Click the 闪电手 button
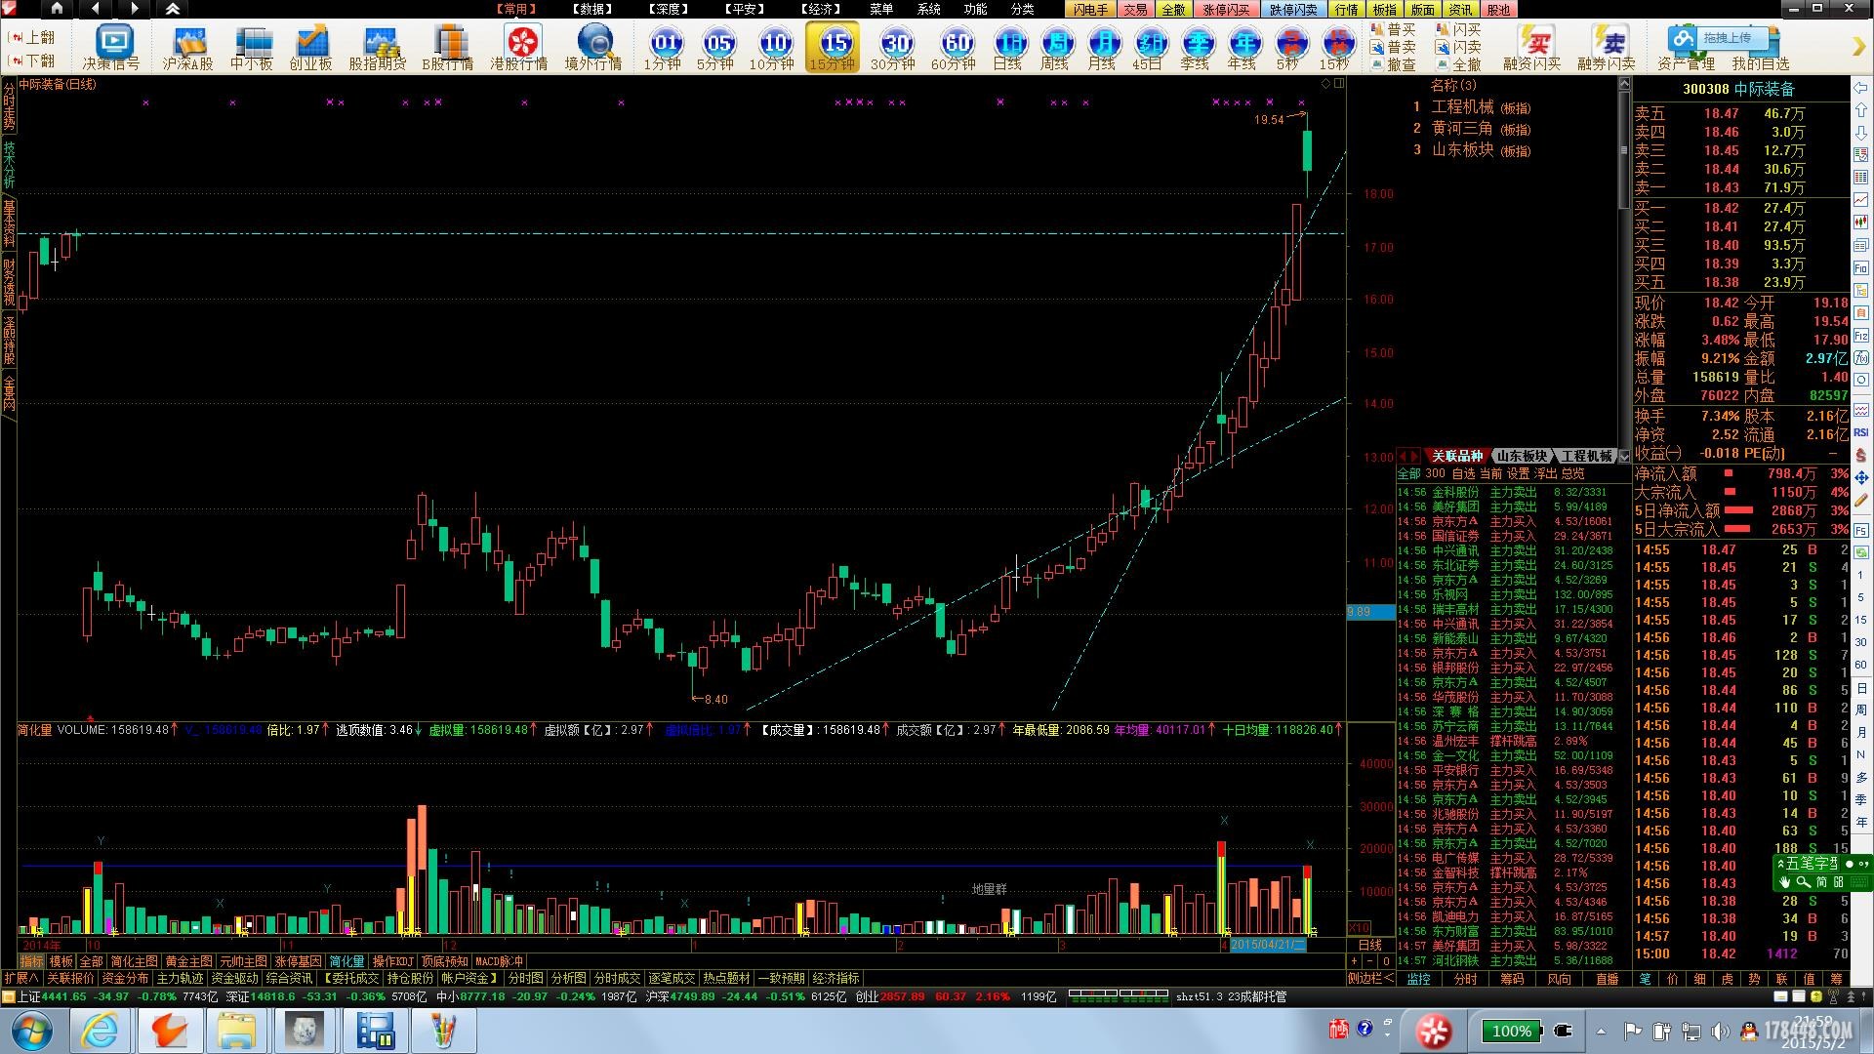1874x1054 pixels. click(1090, 9)
